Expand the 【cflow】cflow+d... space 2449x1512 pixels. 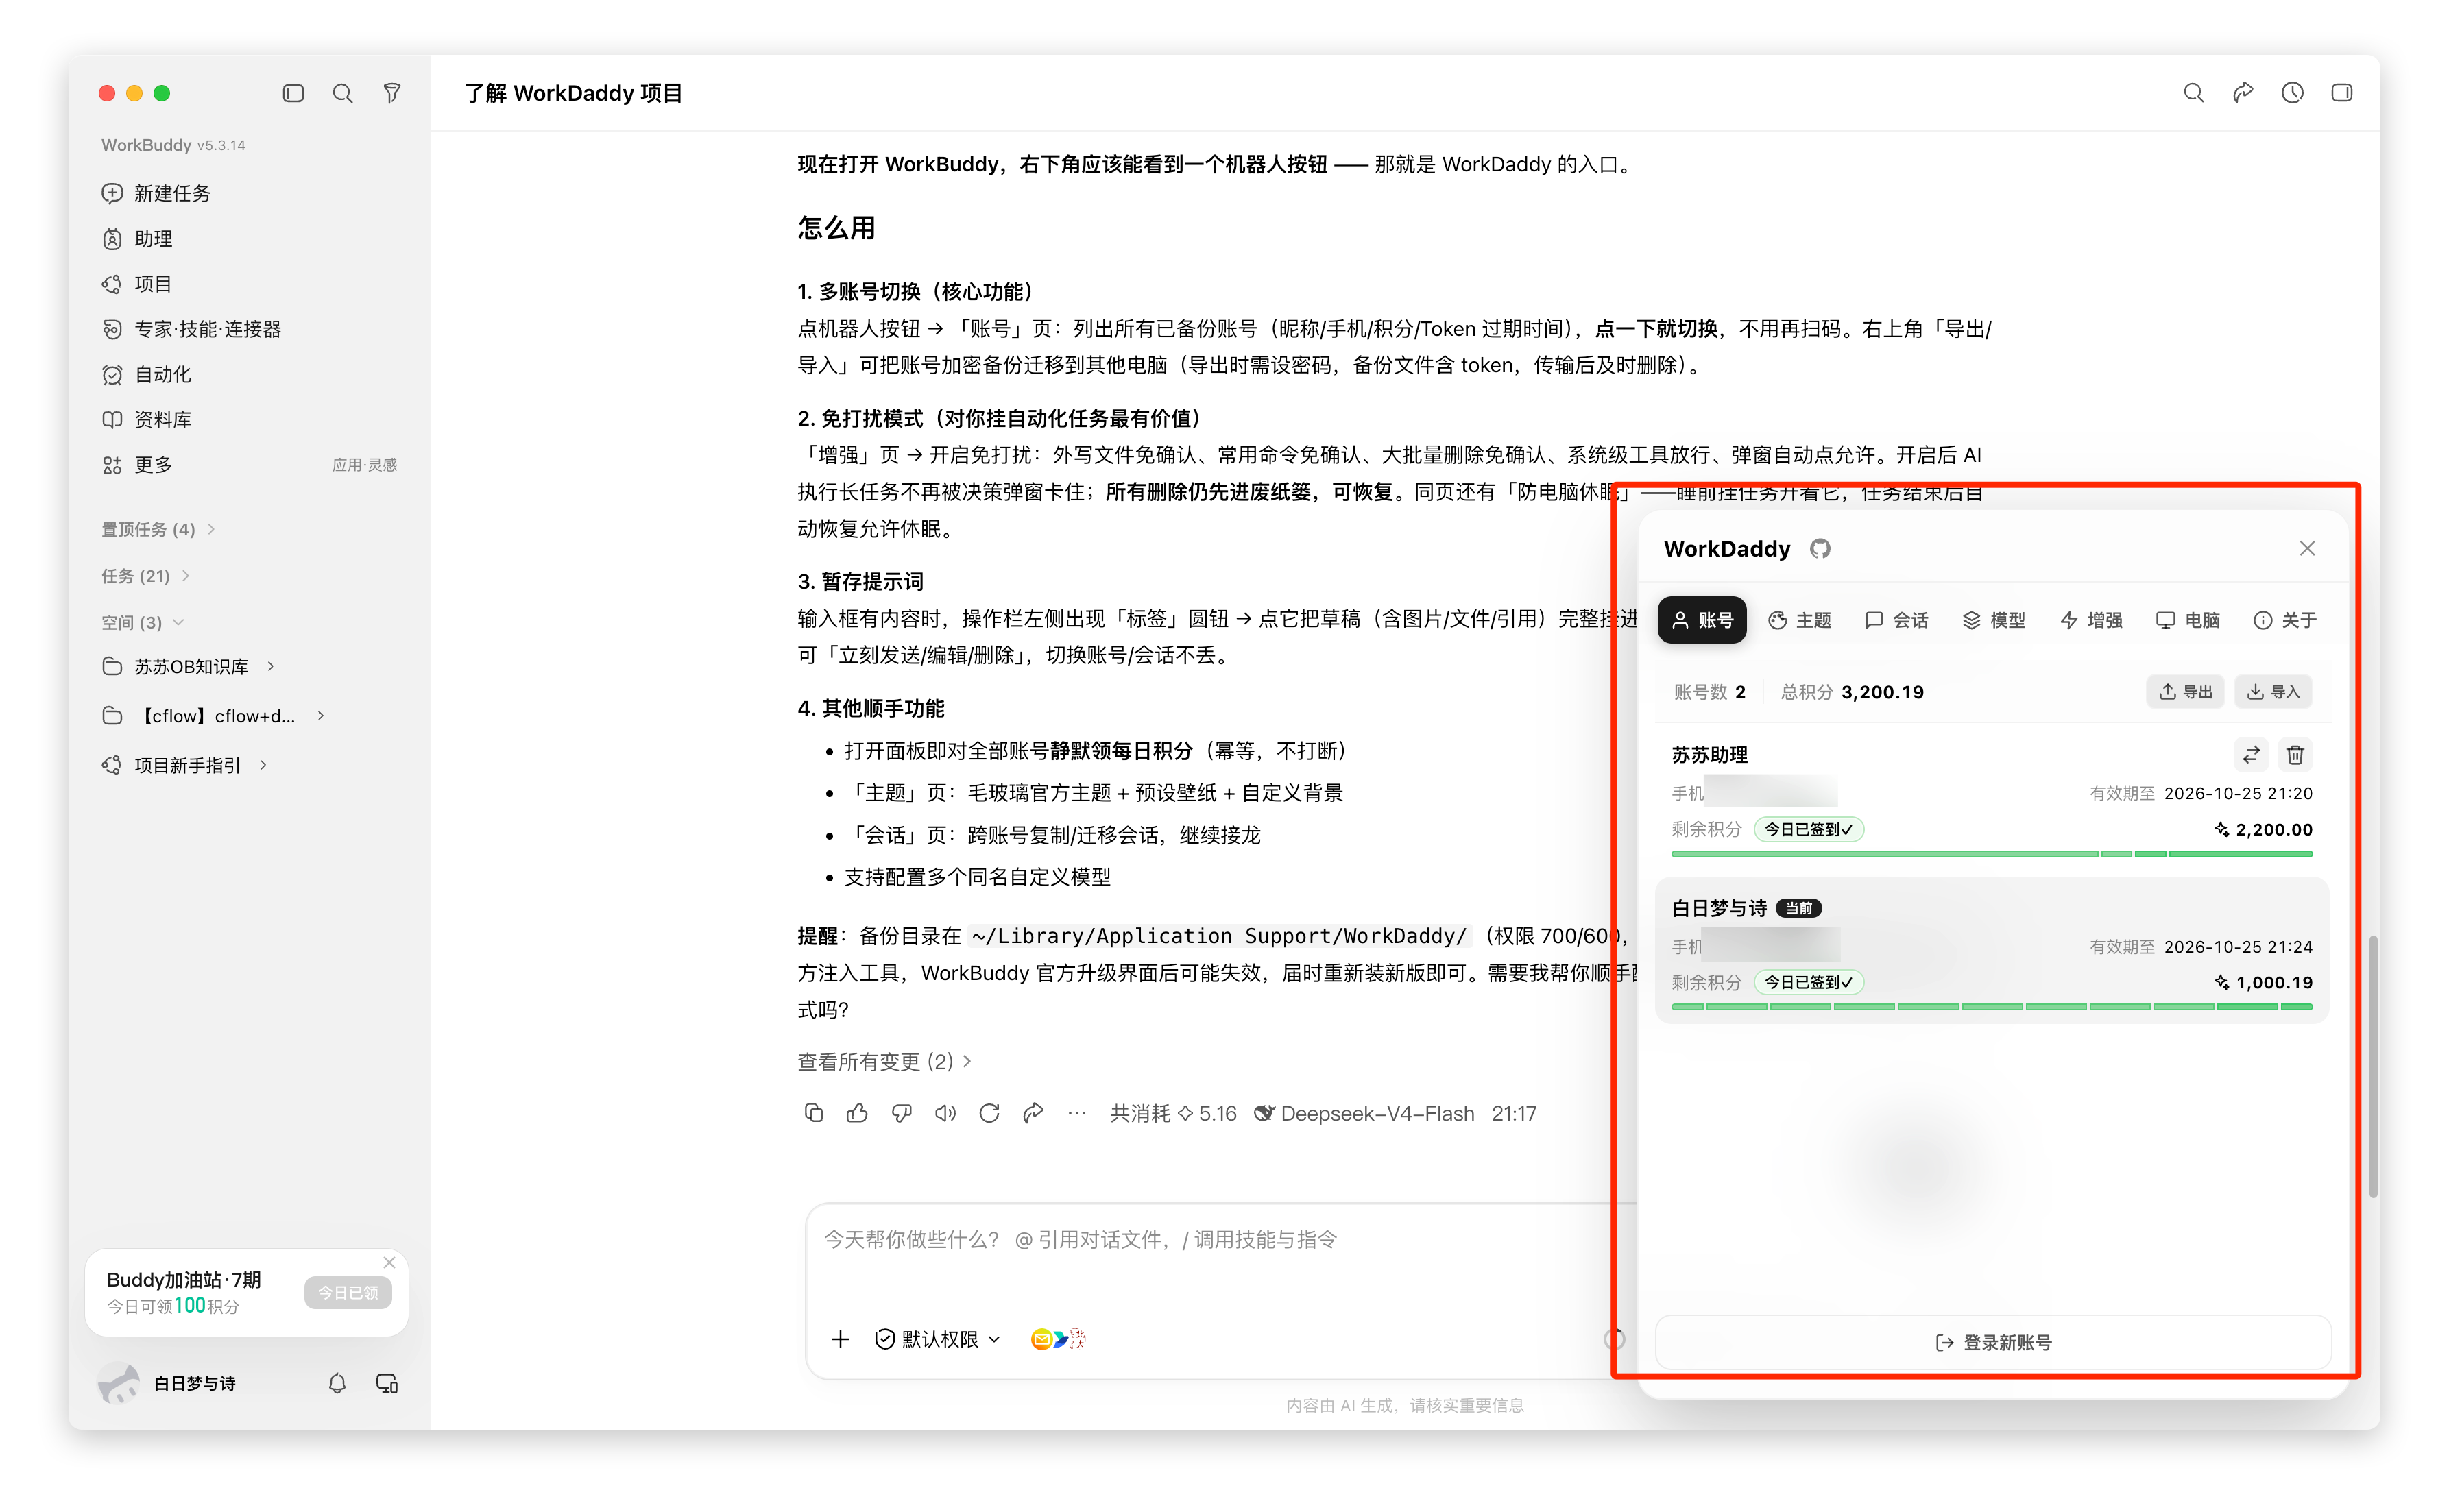tap(214, 716)
